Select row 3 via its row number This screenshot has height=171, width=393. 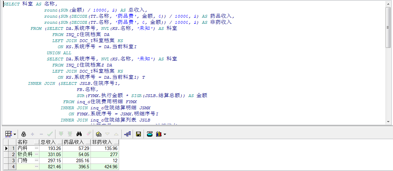(x=13, y=160)
